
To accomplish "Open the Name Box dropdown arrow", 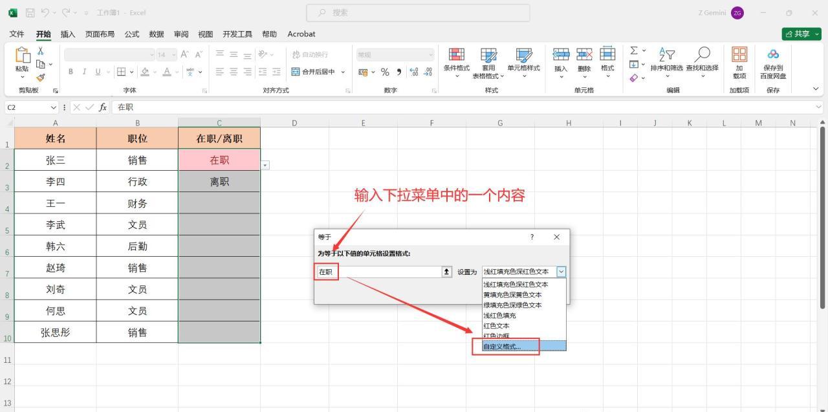I will pos(54,107).
